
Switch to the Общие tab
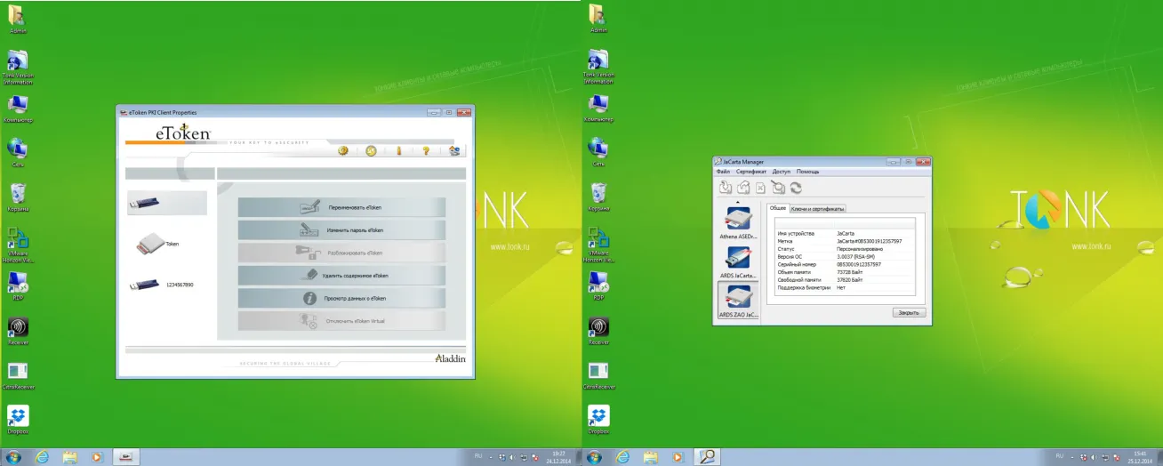point(778,208)
